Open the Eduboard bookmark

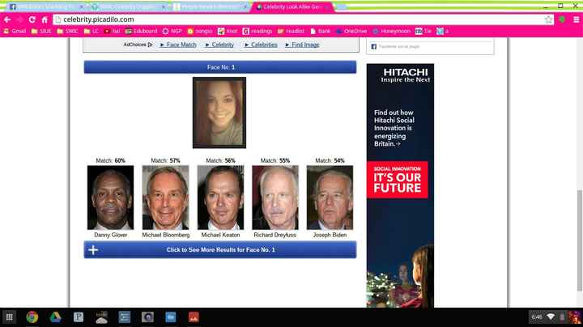[141, 32]
